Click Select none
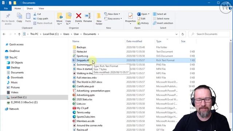 point(161,19)
